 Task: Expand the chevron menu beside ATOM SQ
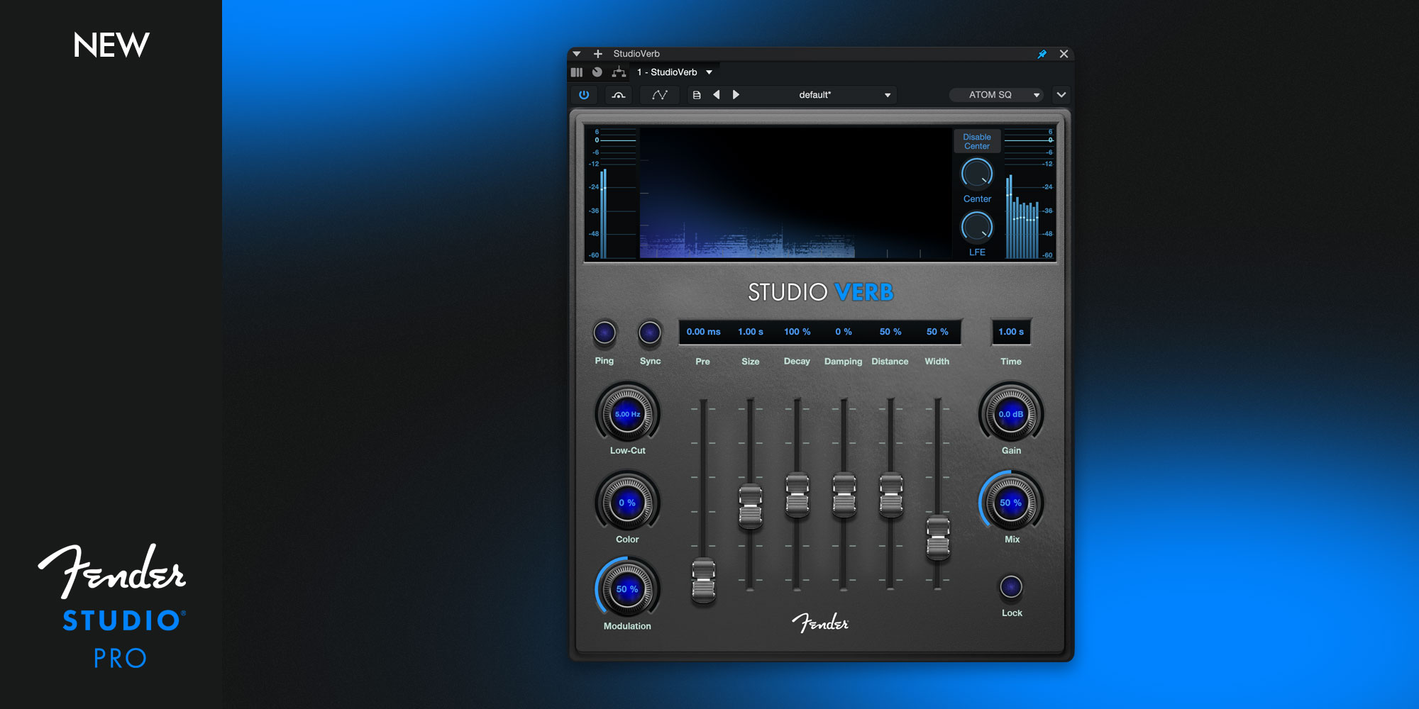[1061, 95]
